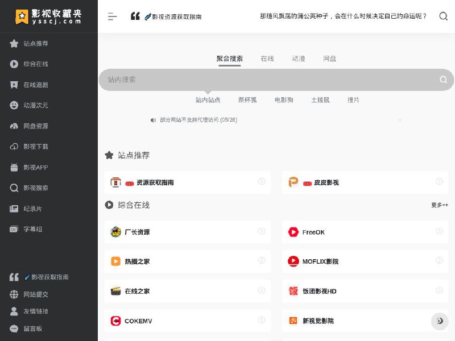Choose the 茶杯狐 search engine option
Image resolution: width=455 pixels, height=341 pixels.
click(x=247, y=100)
